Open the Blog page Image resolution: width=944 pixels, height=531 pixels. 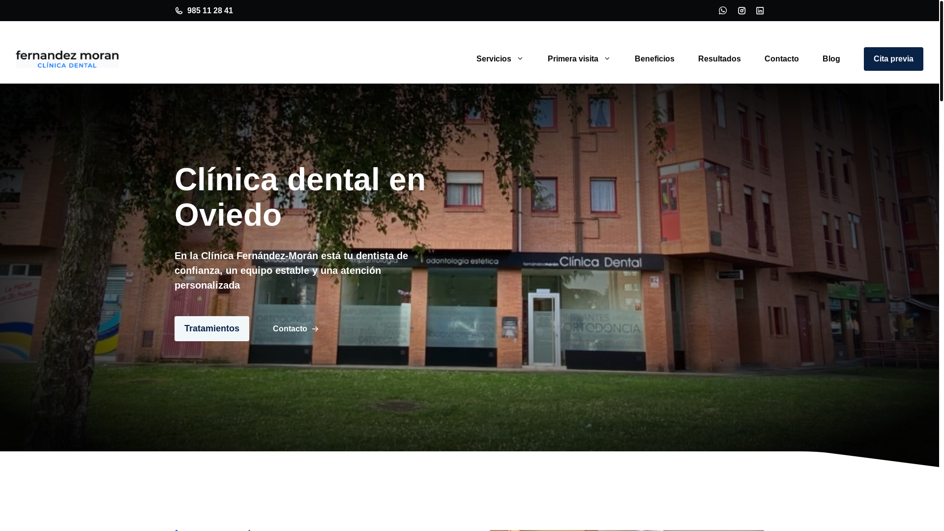[831, 59]
